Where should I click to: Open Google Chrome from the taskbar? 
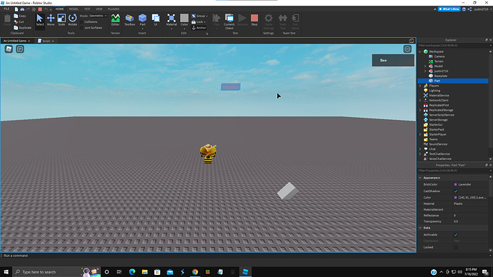point(195,272)
